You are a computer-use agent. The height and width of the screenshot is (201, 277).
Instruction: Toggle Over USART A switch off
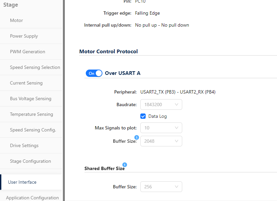click(94, 73)
